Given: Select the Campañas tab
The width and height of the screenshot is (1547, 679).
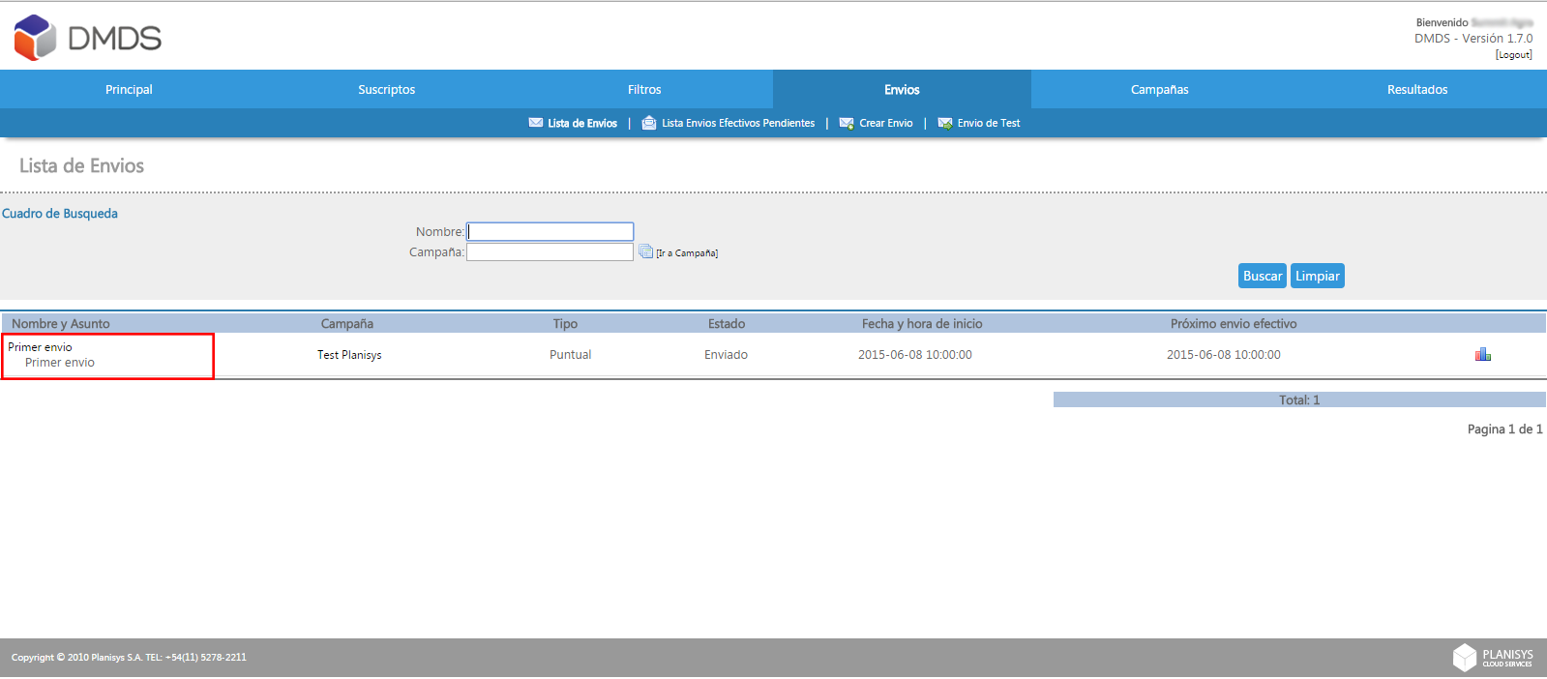Looking at the screenshot, I should 1159,89.
